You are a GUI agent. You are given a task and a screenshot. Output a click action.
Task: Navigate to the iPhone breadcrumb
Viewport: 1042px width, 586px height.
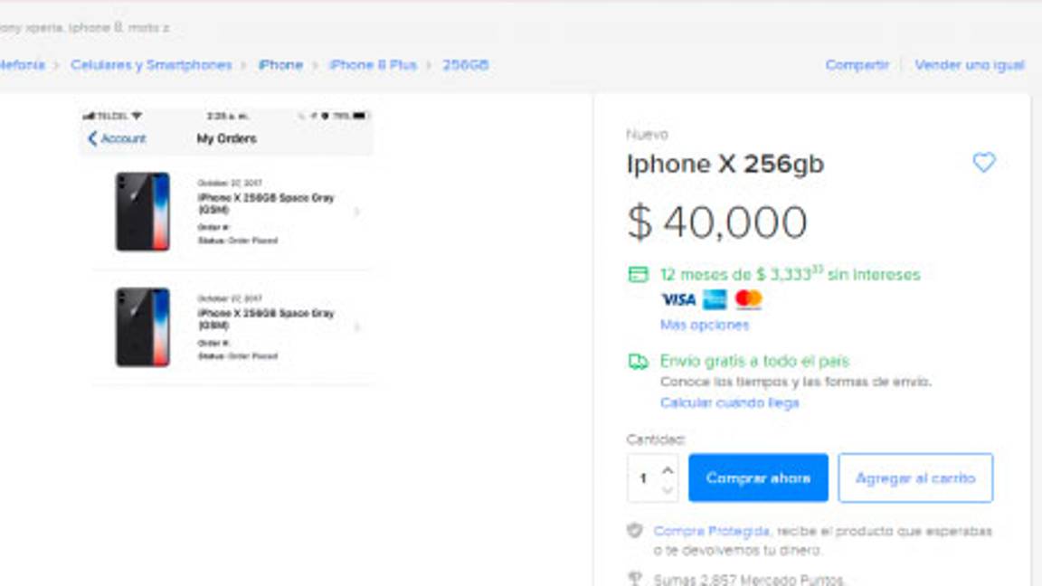281,65
